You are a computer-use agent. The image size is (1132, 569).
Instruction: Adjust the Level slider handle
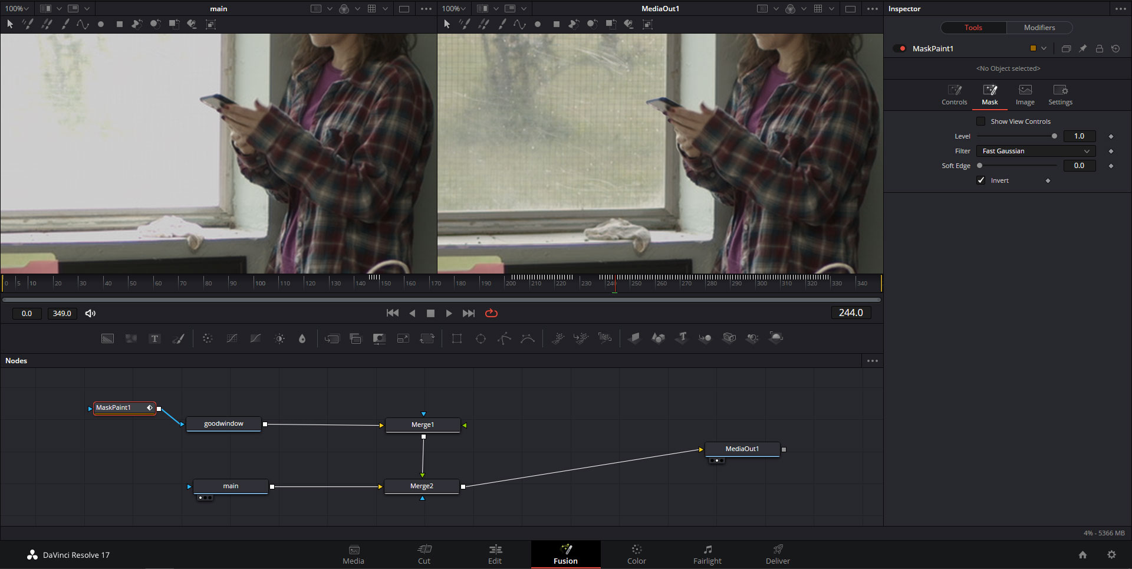[x=1054, y=136]
